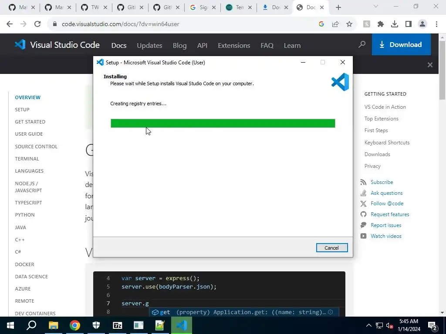Image resolution: width=446 pixels, height=334 pixels.
Task: Select SOURCE CONTROL in the sidebar
Action: 36,147
